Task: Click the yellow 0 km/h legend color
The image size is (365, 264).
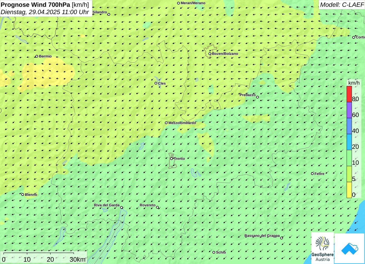Action: coord(349,190)
